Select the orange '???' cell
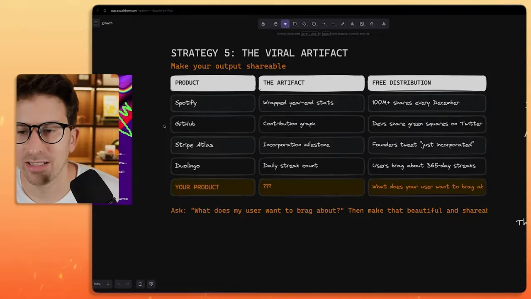 click(312, 187)
